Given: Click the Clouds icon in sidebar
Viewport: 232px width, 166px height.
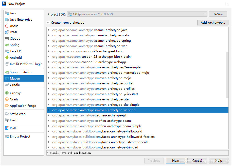Looking at the screenshot, I should tap(7, 39).
